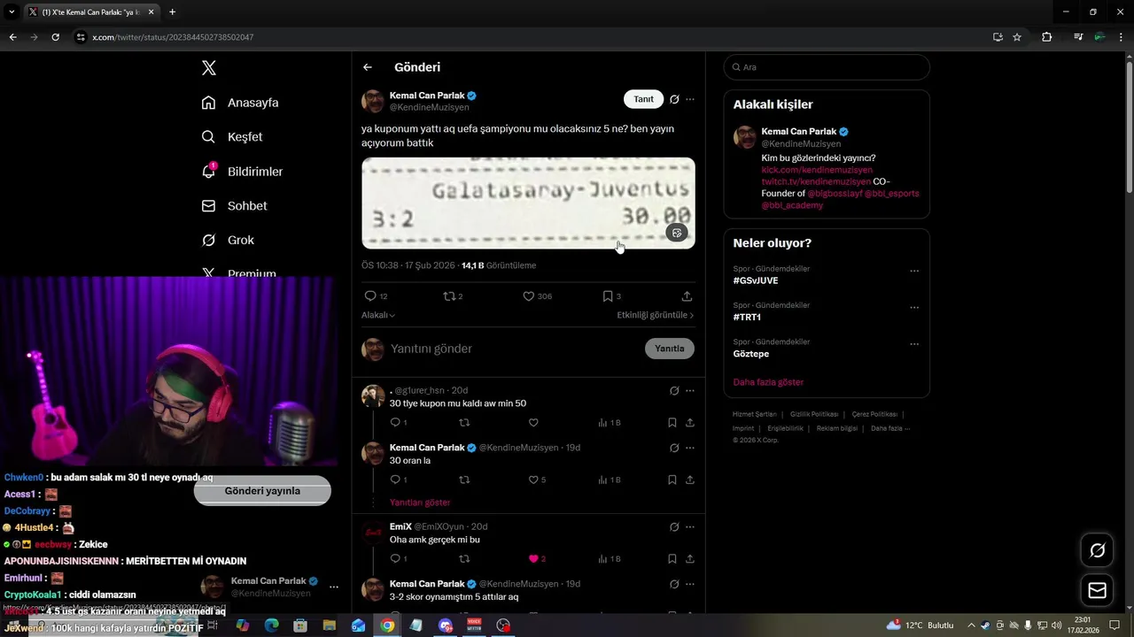Bookmark the EmiX reply
The width and height of the screenshot is (1134, 637).
click(672, 559)
